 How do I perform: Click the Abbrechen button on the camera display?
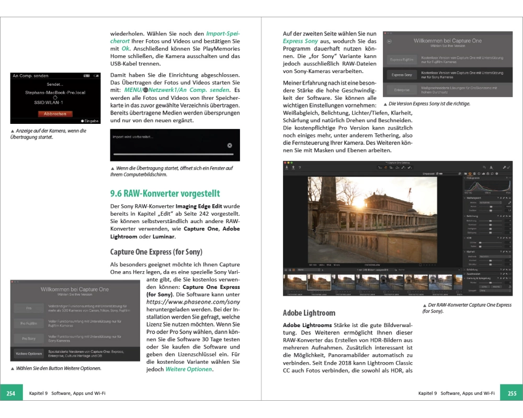pyautogui.click(x=55, y=113)
